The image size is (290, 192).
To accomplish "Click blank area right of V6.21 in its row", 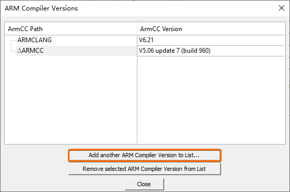I will [219, 40].
